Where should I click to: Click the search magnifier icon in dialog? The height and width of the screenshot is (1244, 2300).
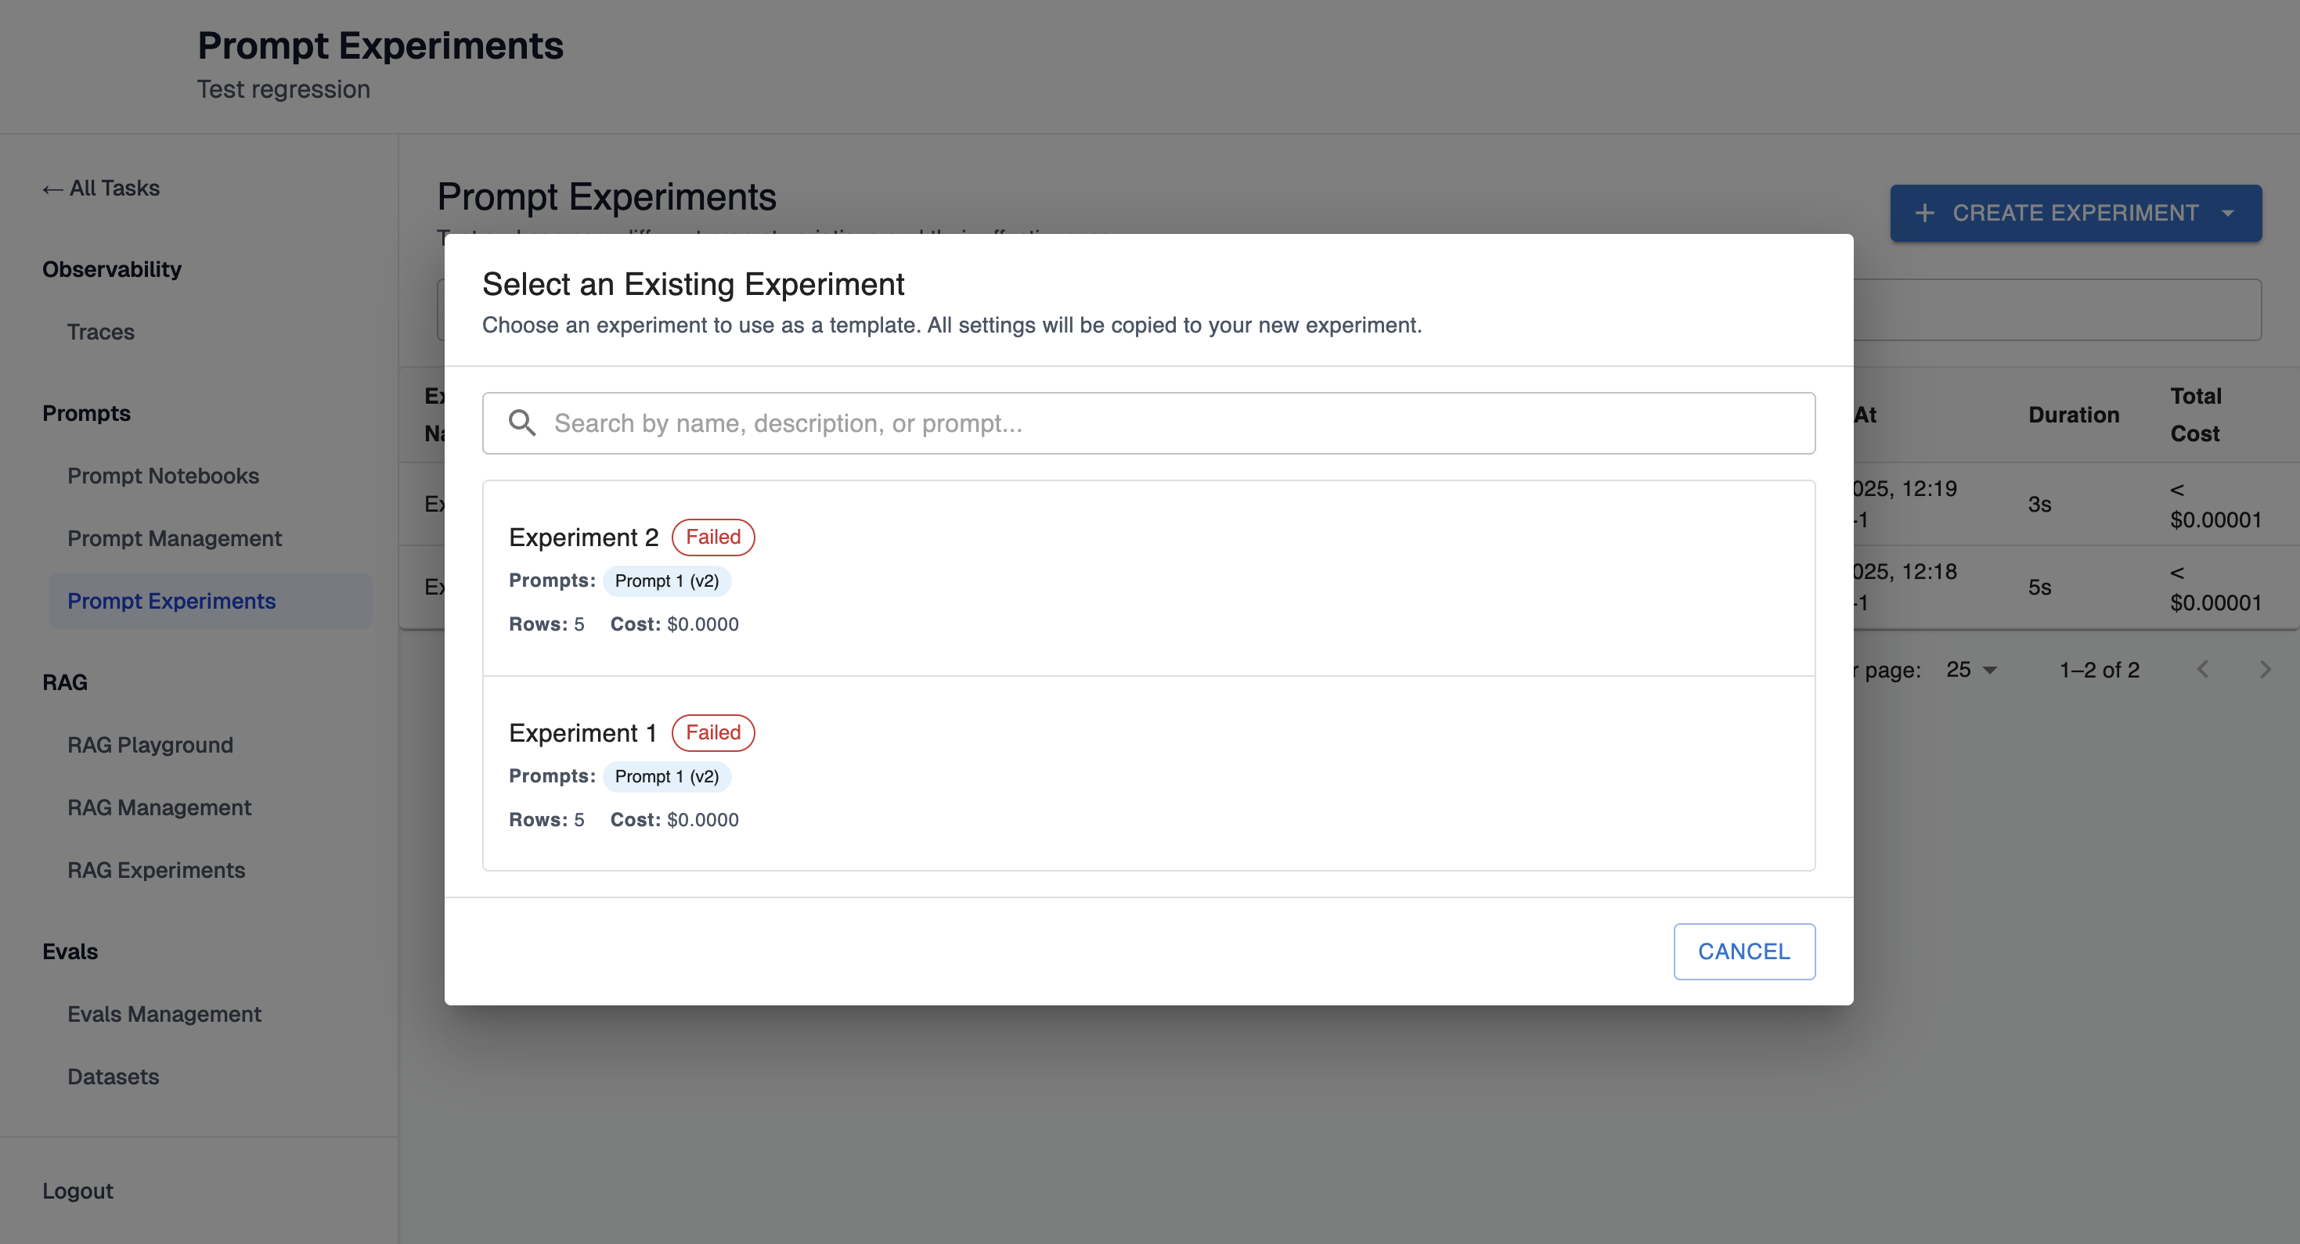[x=522, y=423]
